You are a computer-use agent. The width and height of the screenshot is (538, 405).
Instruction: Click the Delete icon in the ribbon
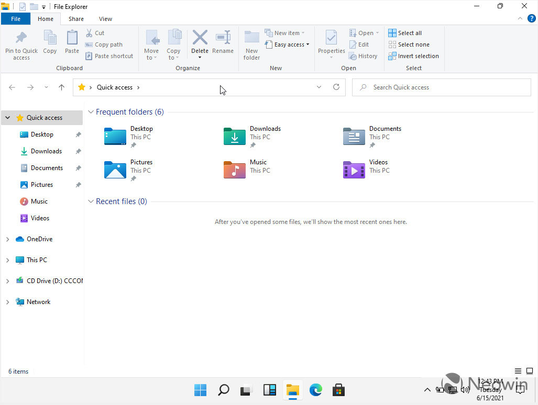point(200,38)
